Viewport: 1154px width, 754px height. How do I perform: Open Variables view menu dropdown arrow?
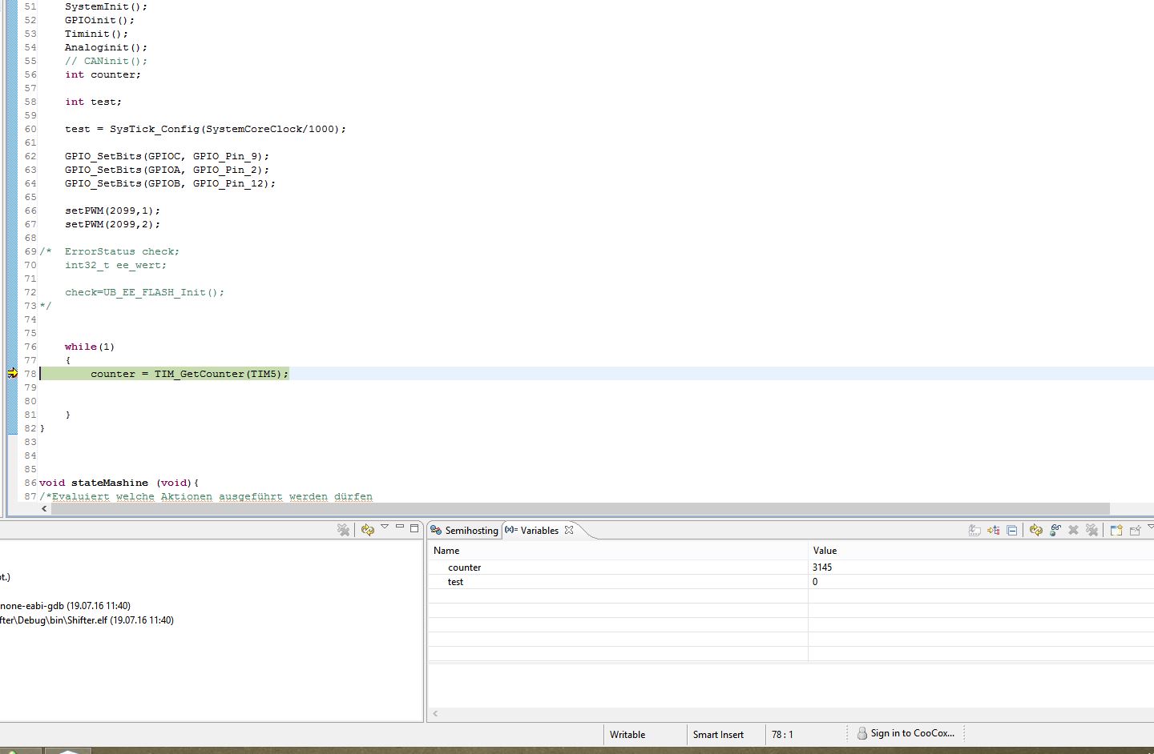[1150, 527]
